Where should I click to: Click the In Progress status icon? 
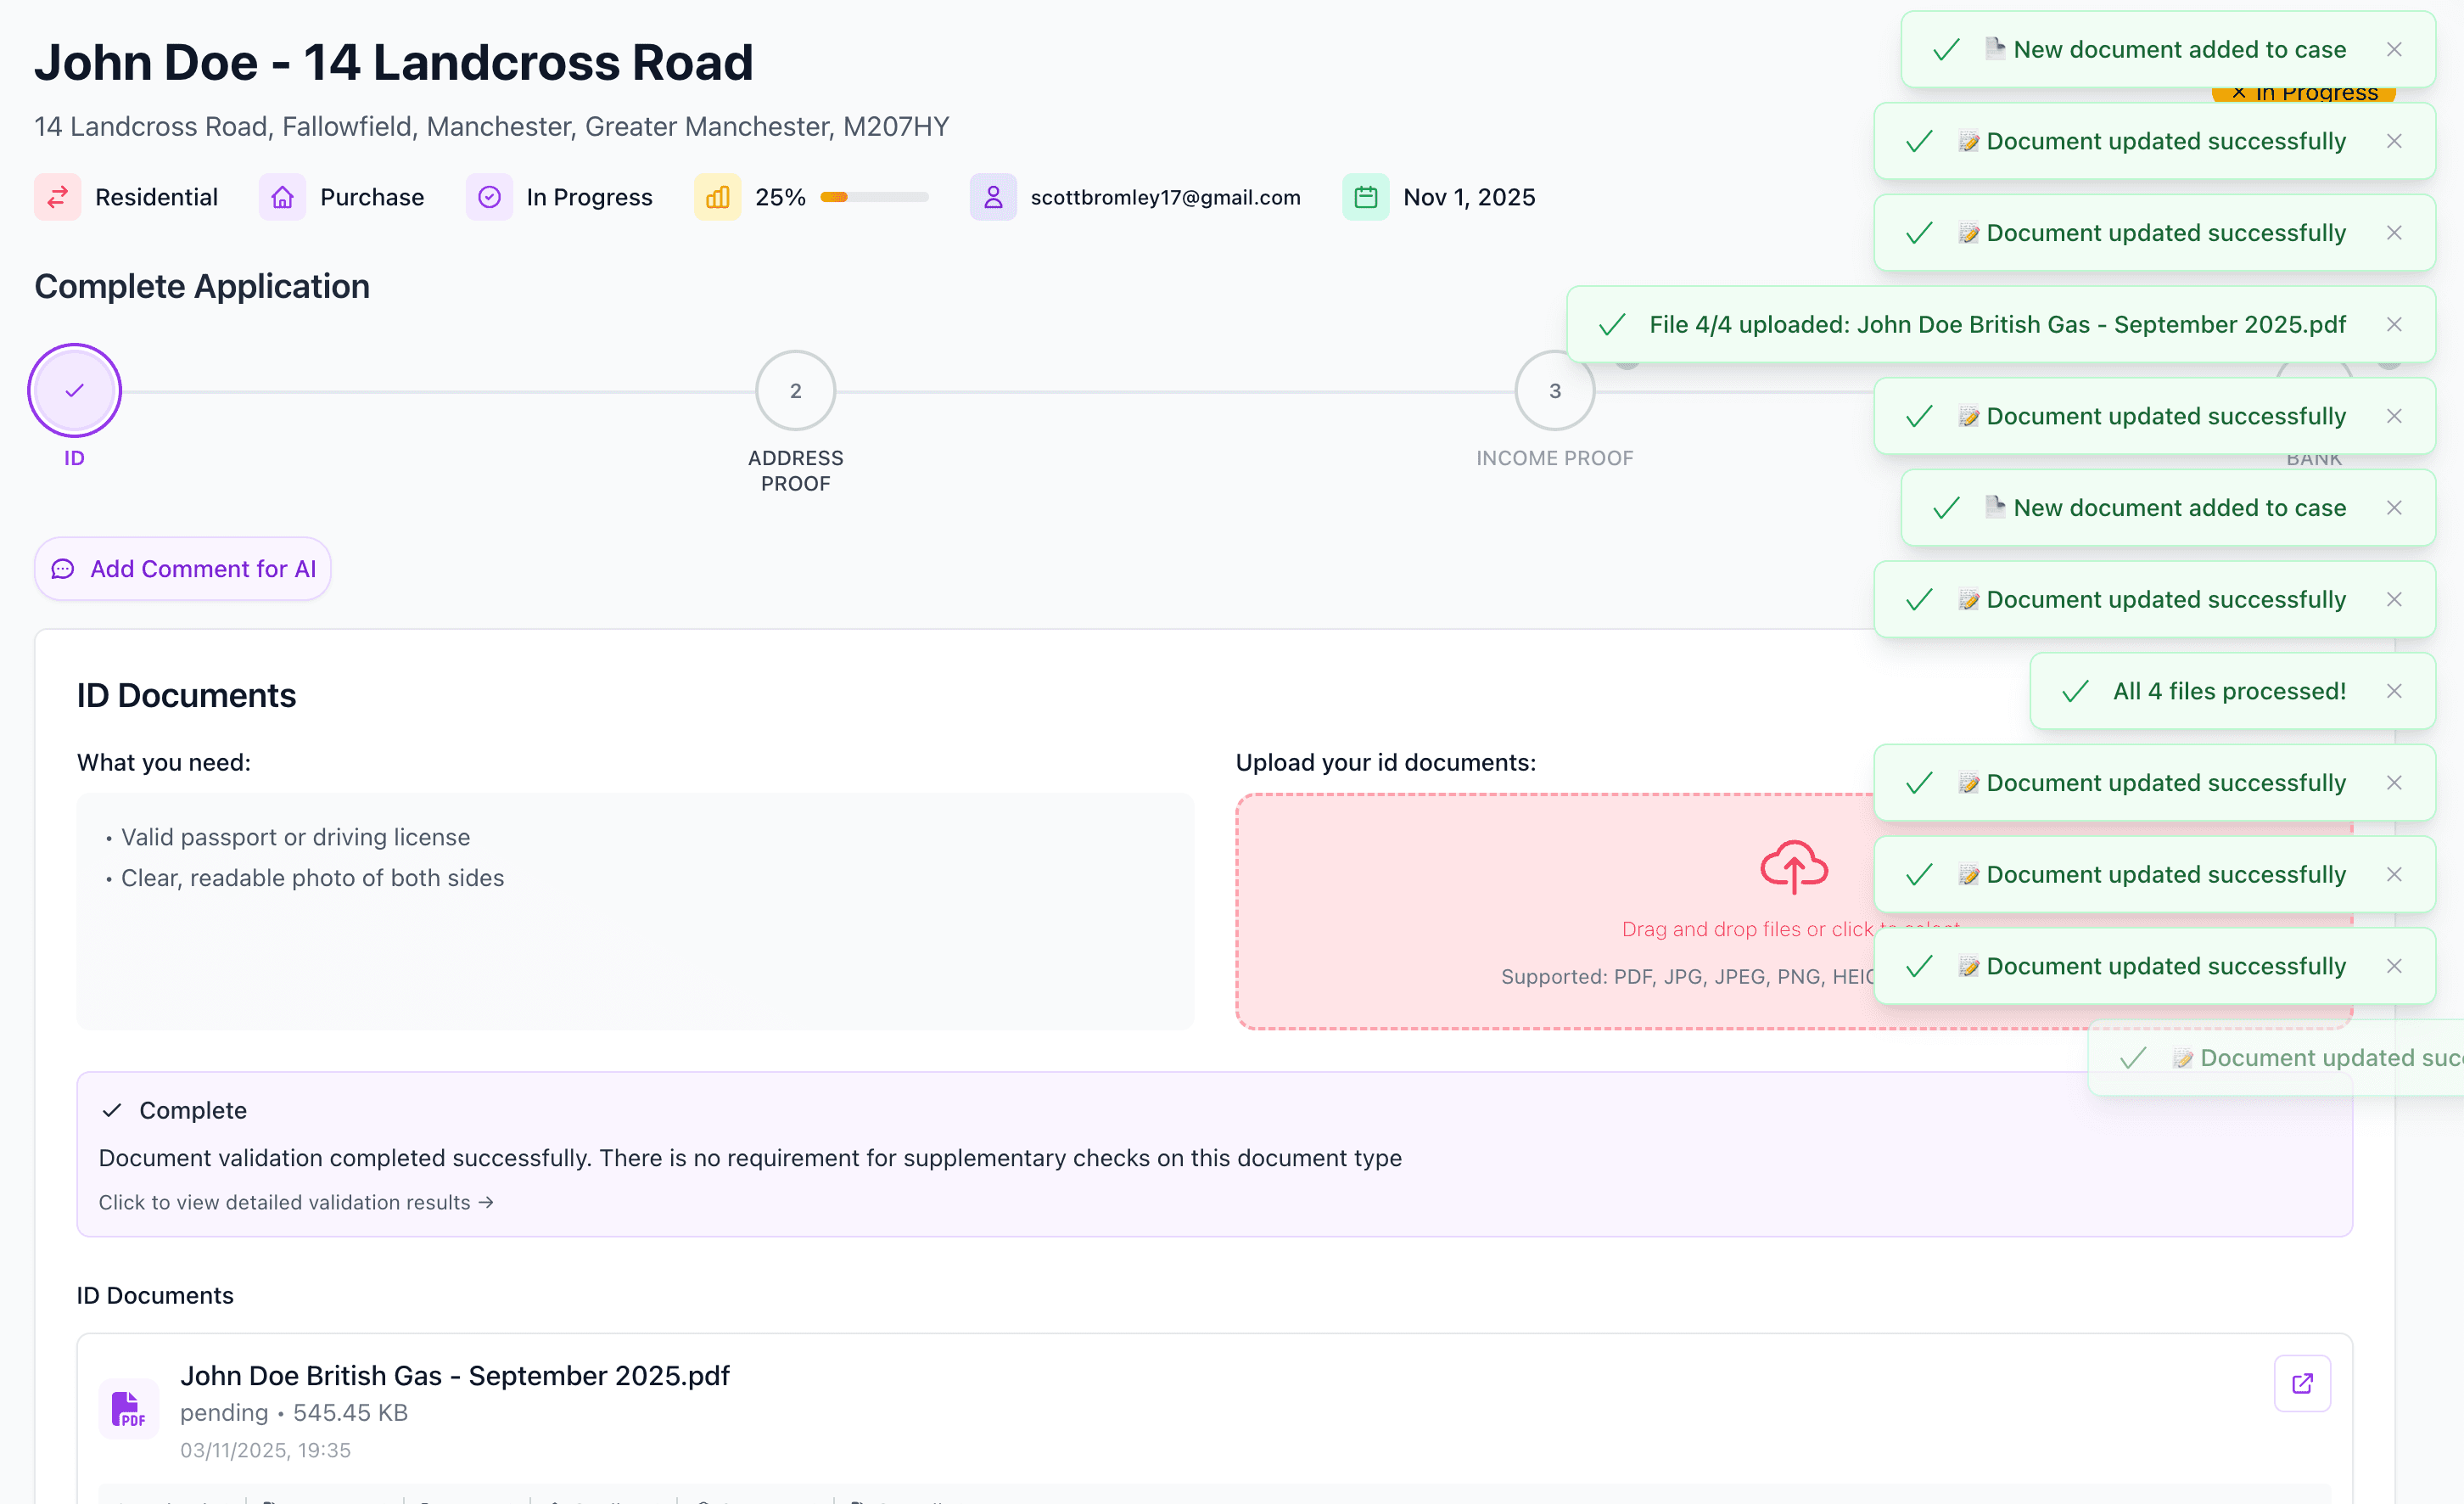tap(489, 197)
